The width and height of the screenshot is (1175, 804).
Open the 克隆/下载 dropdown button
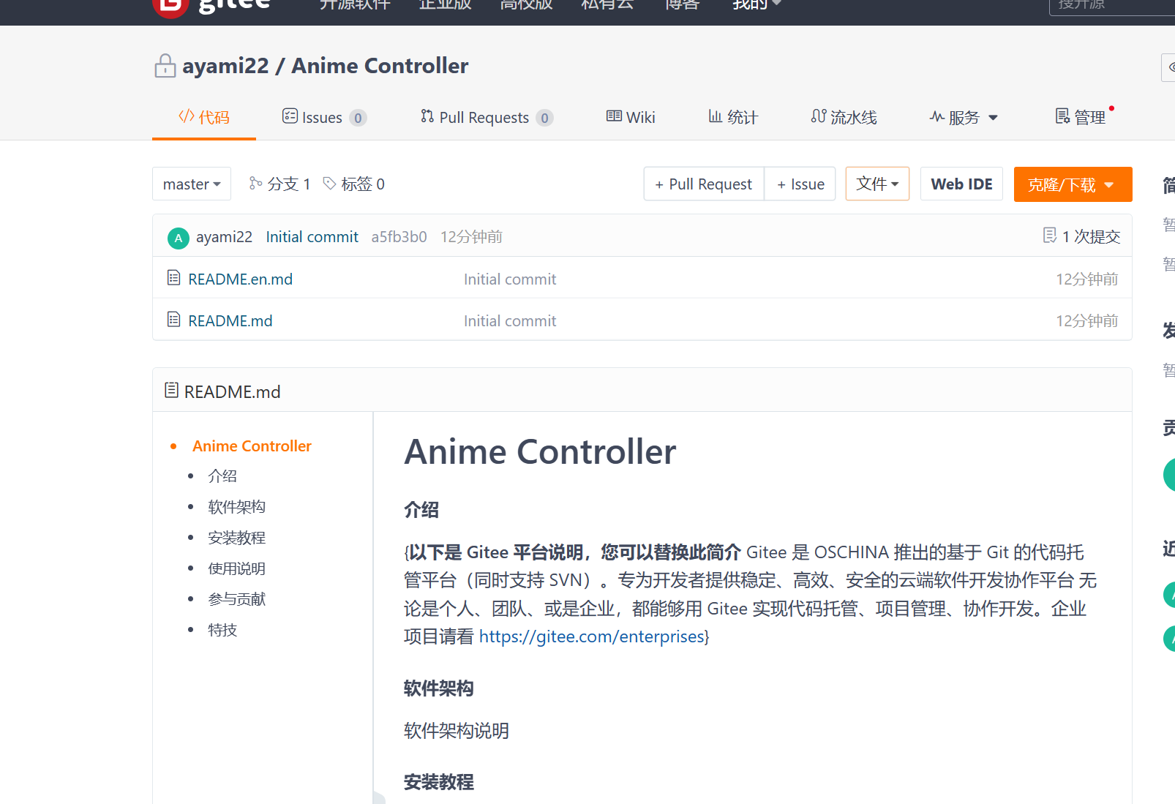[1073, 185]
